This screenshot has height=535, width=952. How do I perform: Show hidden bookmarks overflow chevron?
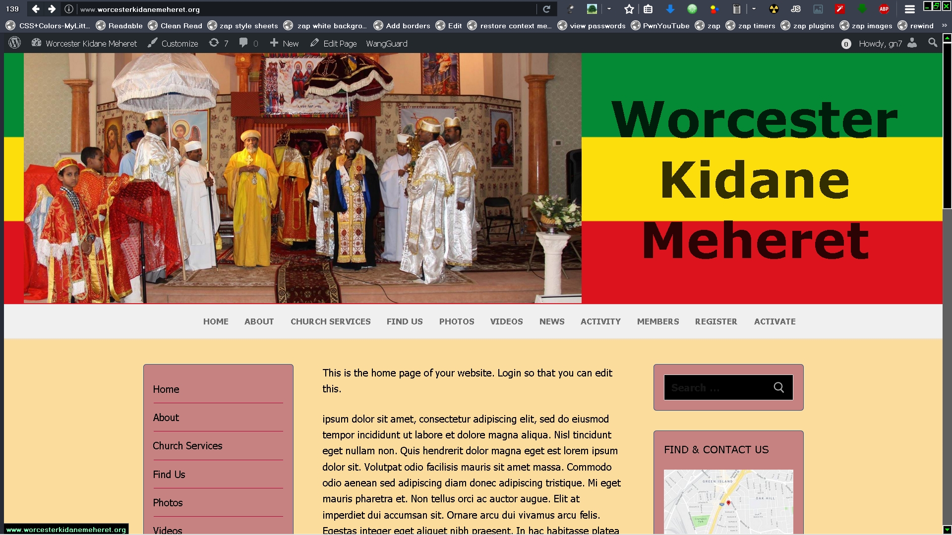coord(944,25)
